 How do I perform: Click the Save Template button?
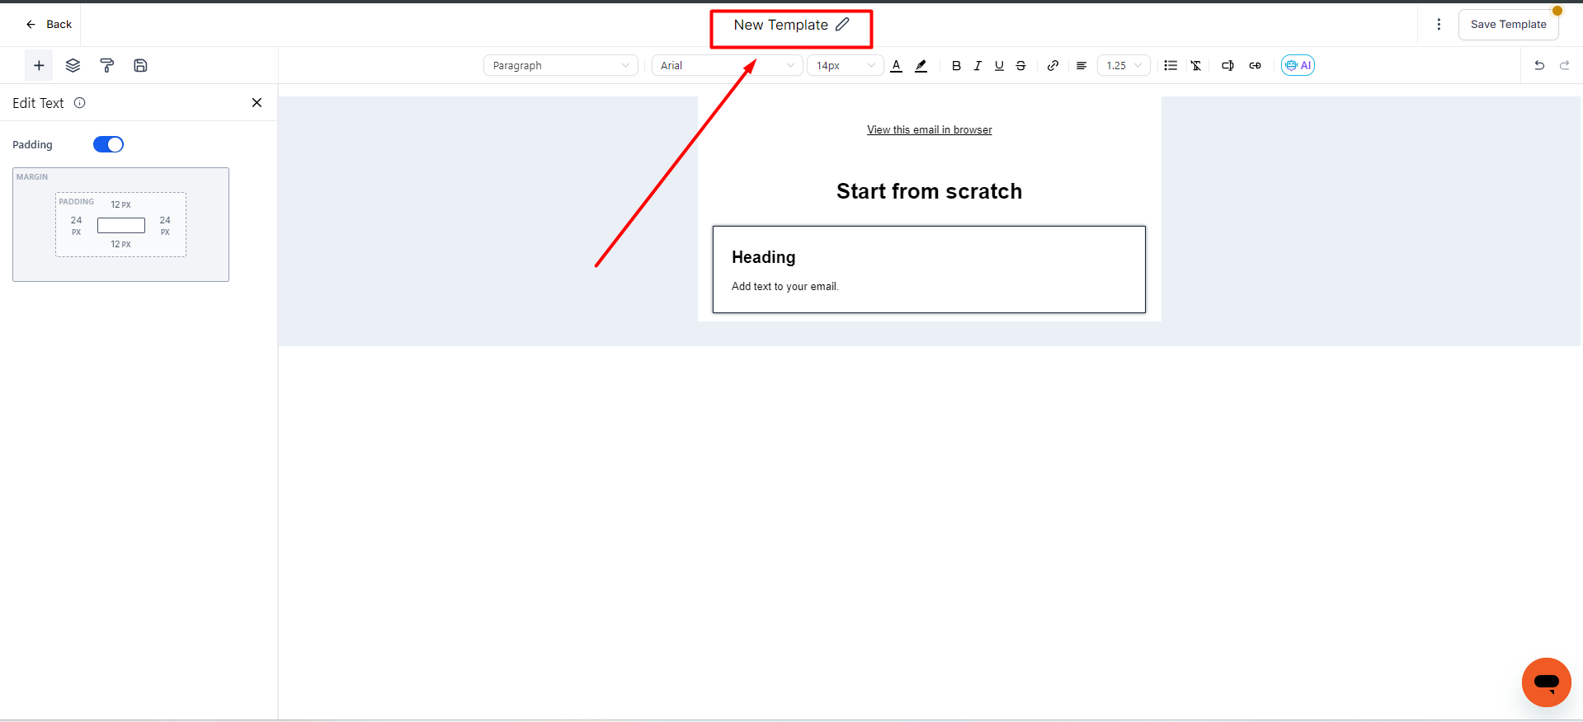tap(1508, 25)
